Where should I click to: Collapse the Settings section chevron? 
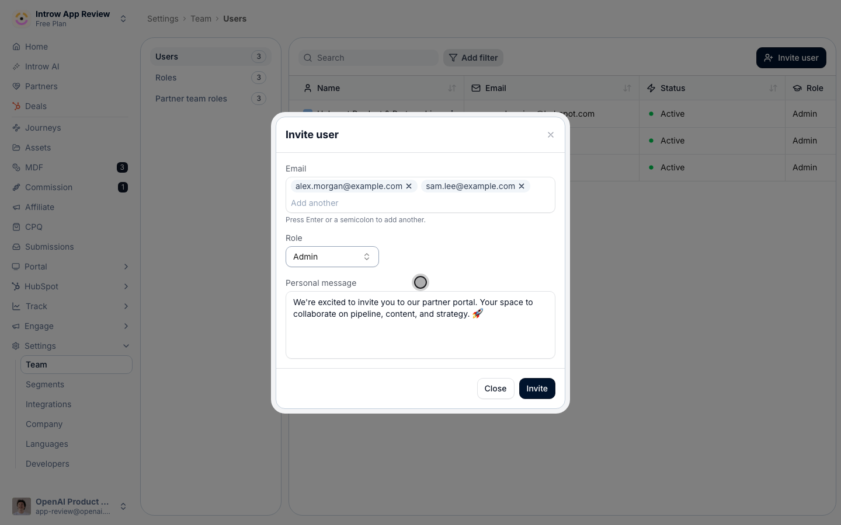[126, 346]
